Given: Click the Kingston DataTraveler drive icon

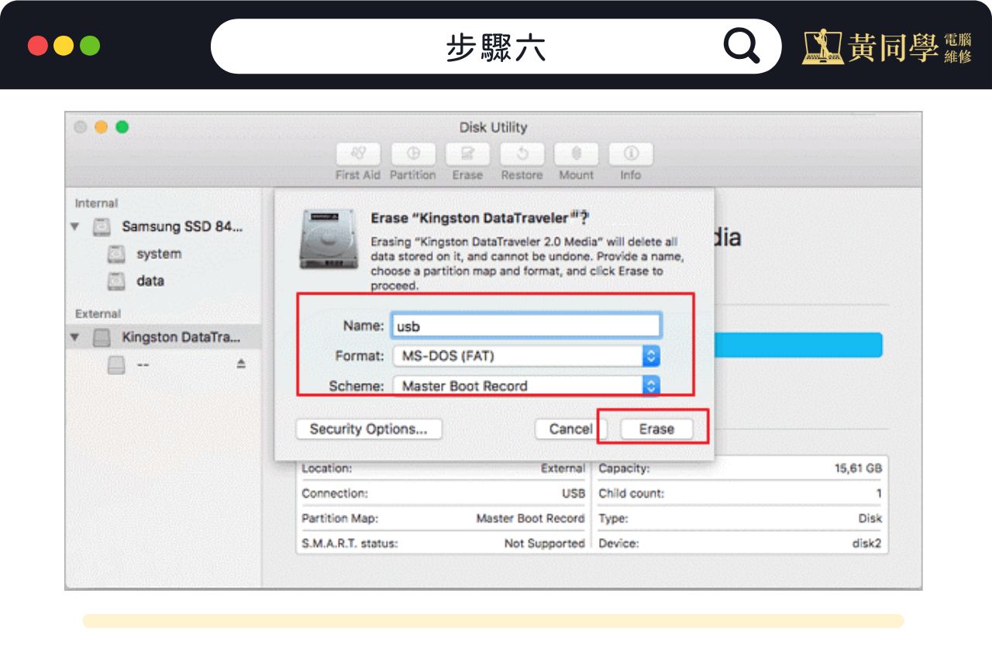Looking at the screenshot, I should pos(102,338).
